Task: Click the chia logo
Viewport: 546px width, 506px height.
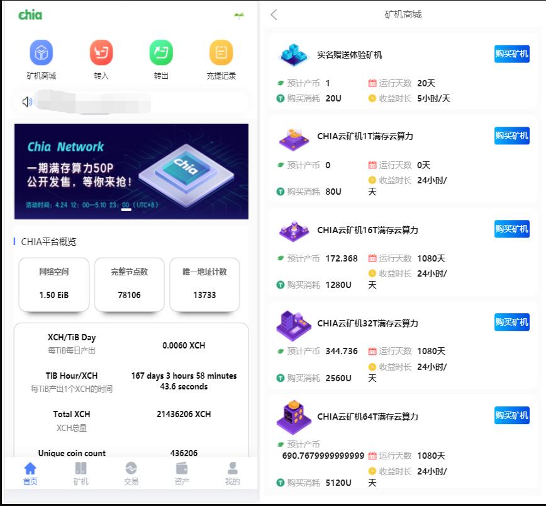Action: 30,15
